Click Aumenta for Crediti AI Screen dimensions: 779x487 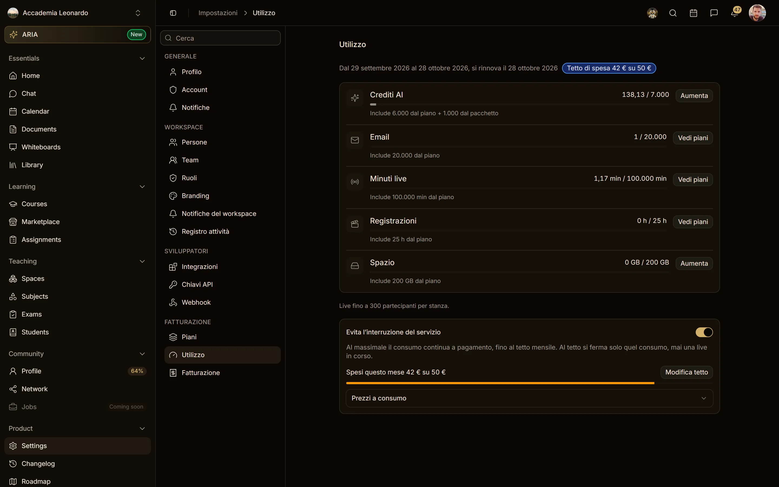(694, 96)
